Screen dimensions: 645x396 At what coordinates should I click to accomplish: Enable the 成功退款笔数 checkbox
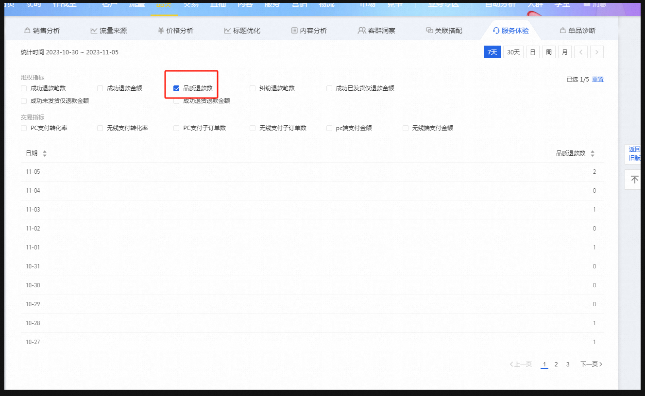click(x=24, y=88)
